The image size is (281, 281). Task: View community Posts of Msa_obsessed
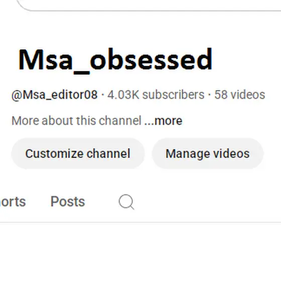click(x=68, y=201)
